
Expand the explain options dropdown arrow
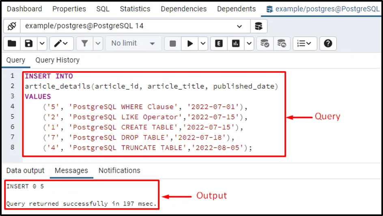pyautogui.click(x=249, y=44)
